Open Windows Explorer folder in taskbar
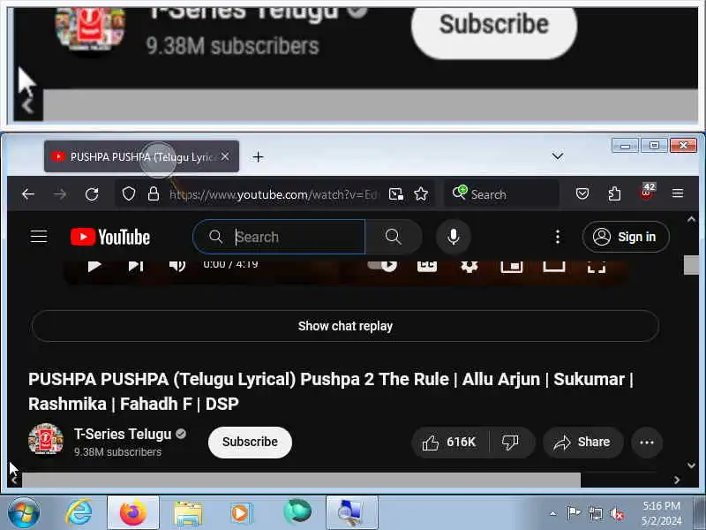706x530 pixels. tap(188, 513)
